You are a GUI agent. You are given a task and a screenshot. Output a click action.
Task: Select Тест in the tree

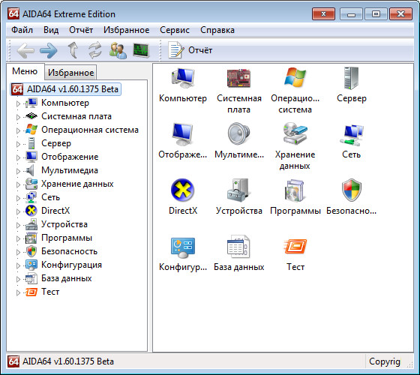coord(50,292)
